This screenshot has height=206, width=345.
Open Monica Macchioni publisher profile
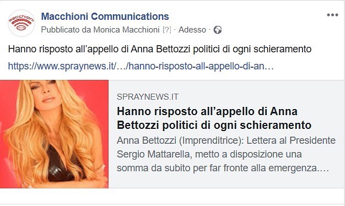(x=126, y=30)
